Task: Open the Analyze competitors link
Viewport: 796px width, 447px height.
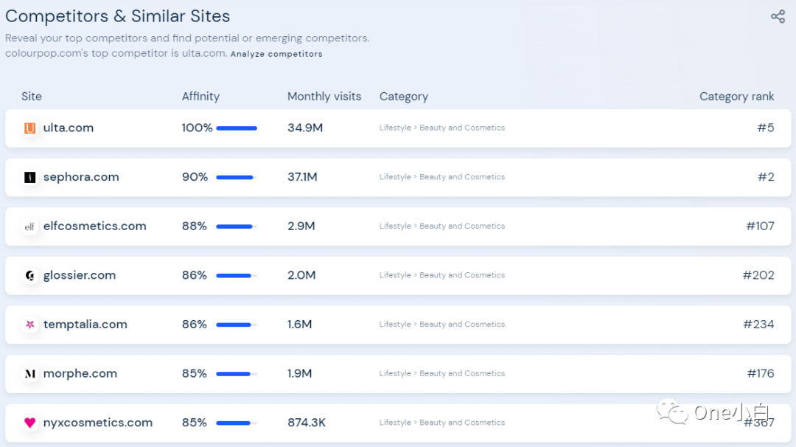Action: (276, 53)
